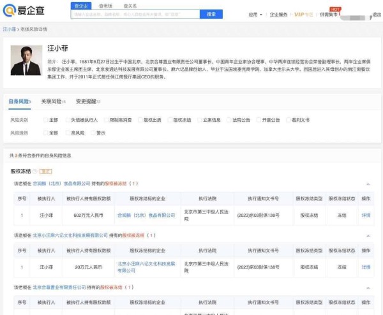Click the 20万元人民币 cell
This screenshot has height=315, width=383.
tap(89, 267)
